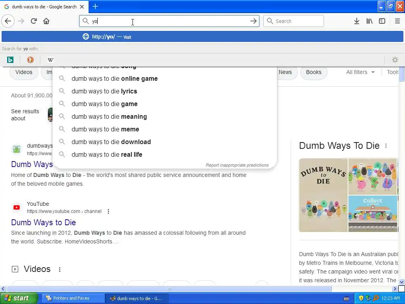The image size is (405, 304).
Task: Click into the address bar field
Action: coord(169,21)
